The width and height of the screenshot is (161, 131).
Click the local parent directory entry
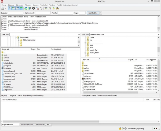(34, 52)
